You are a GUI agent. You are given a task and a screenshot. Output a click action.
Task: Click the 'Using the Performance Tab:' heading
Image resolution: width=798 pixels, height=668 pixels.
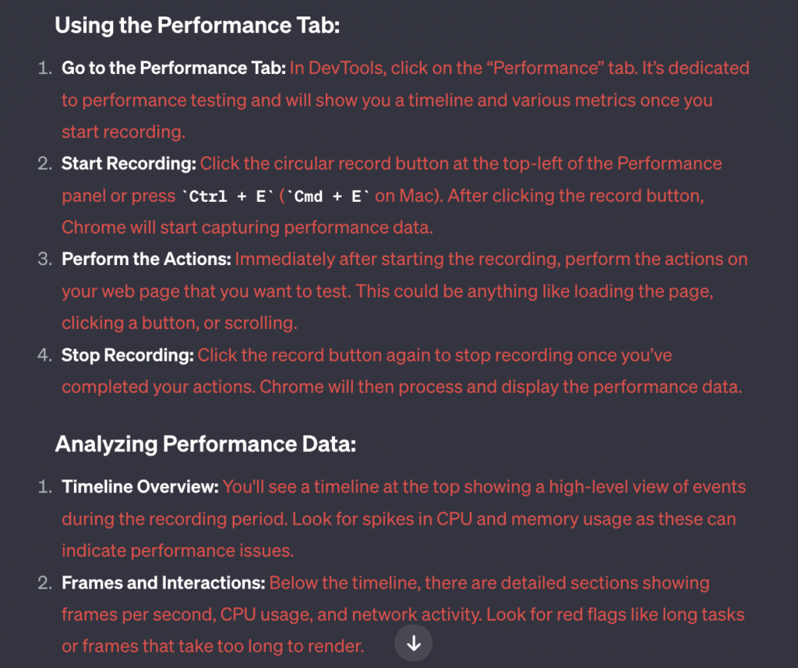click(x=197, y=26)
